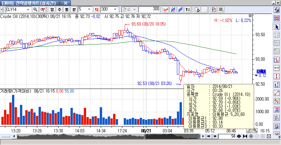Click the magnifier search icon beside CLV14

[35, 9]
